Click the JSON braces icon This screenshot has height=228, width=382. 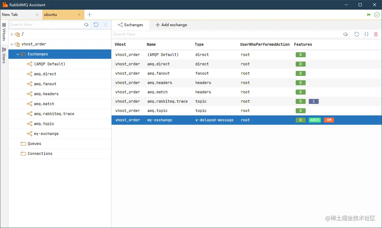pyautogui.click(x=366, y=34)
